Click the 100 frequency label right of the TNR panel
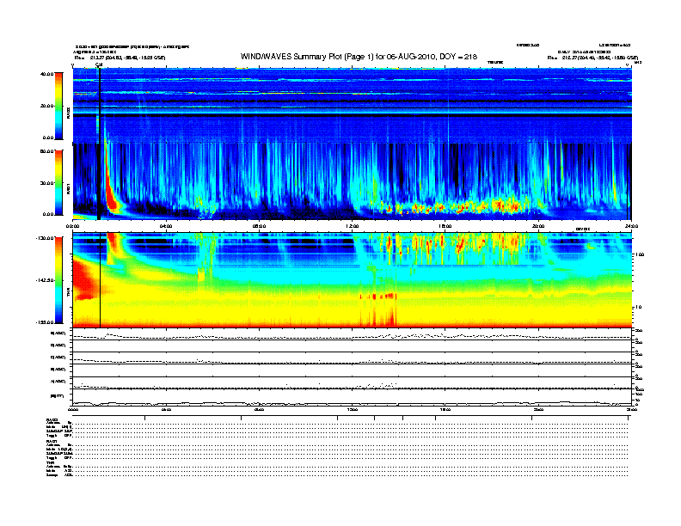This screenshot has width=681, height=526. [640, 254]
